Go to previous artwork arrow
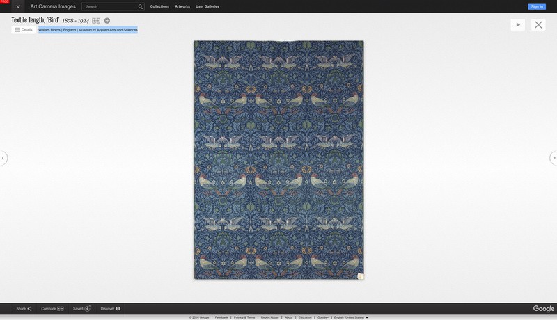Image resolution: width=557 pixels, height=320 pixels. pos(3,158)
